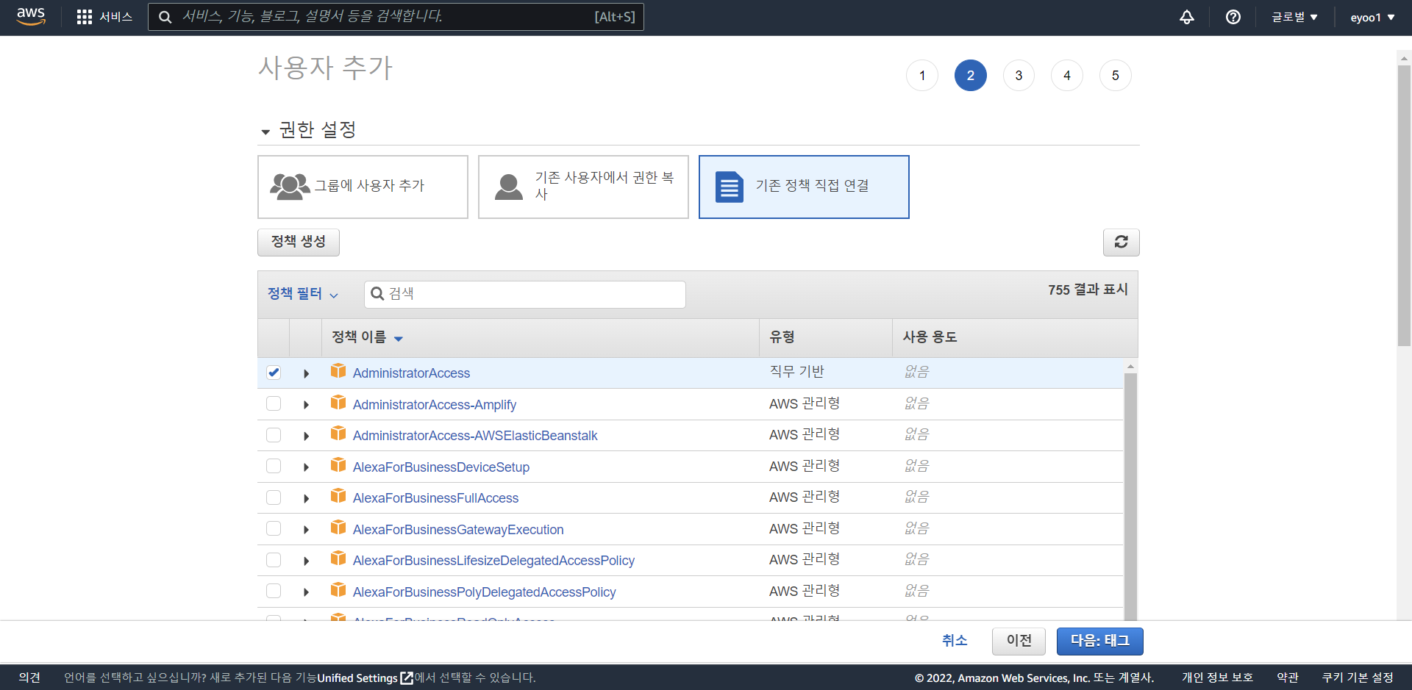
Task: Click the policy list scroll-up arrow
Action: coord(1130,366)
